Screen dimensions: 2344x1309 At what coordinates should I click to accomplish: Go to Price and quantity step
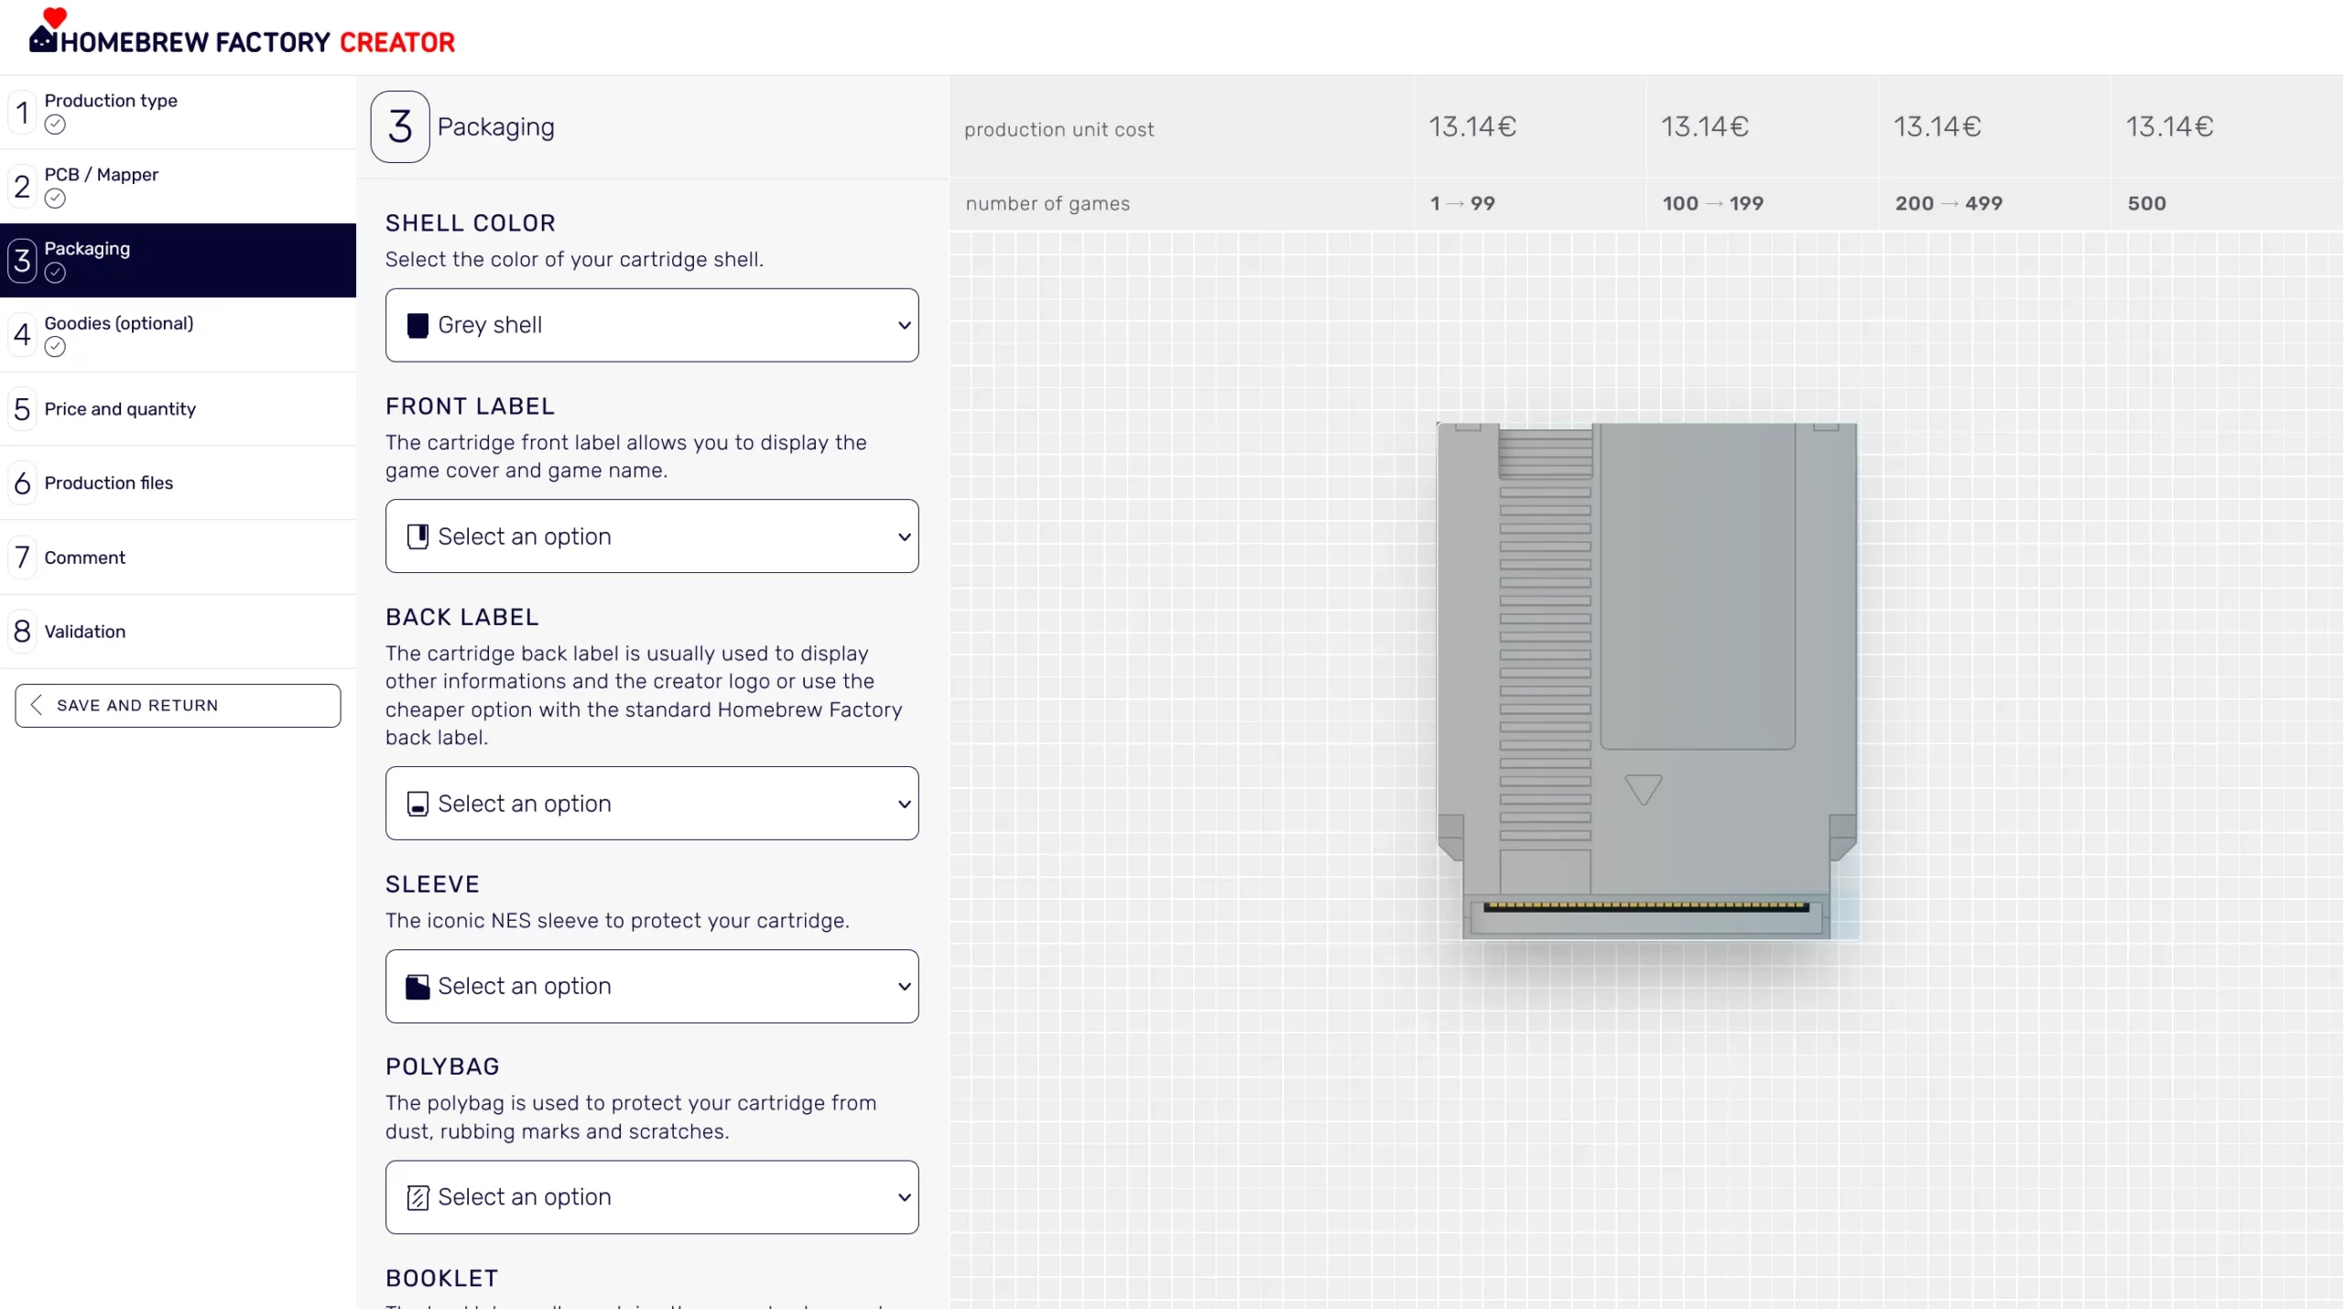pos(179,409)
